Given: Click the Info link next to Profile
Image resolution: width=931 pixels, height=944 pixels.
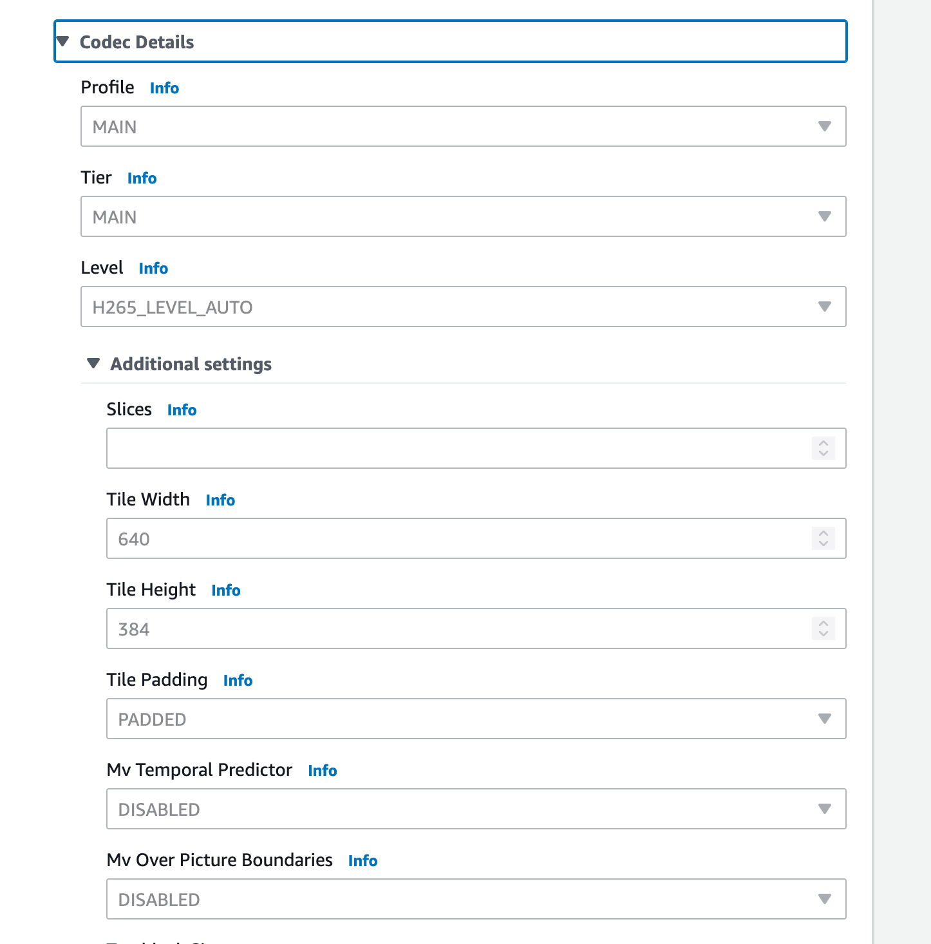Looking at the screenshot, I should [x=164, y=88].
